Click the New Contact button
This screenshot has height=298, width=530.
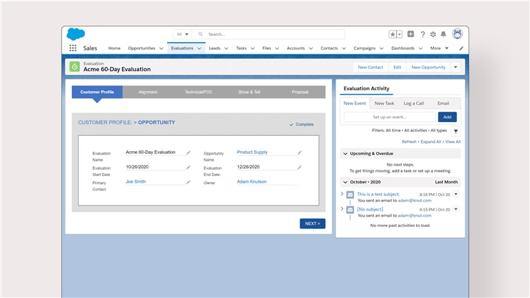371,67
